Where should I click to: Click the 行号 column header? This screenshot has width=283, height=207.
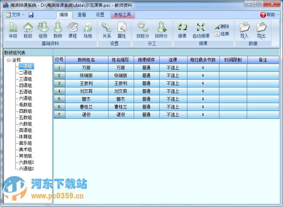[59, 60]
